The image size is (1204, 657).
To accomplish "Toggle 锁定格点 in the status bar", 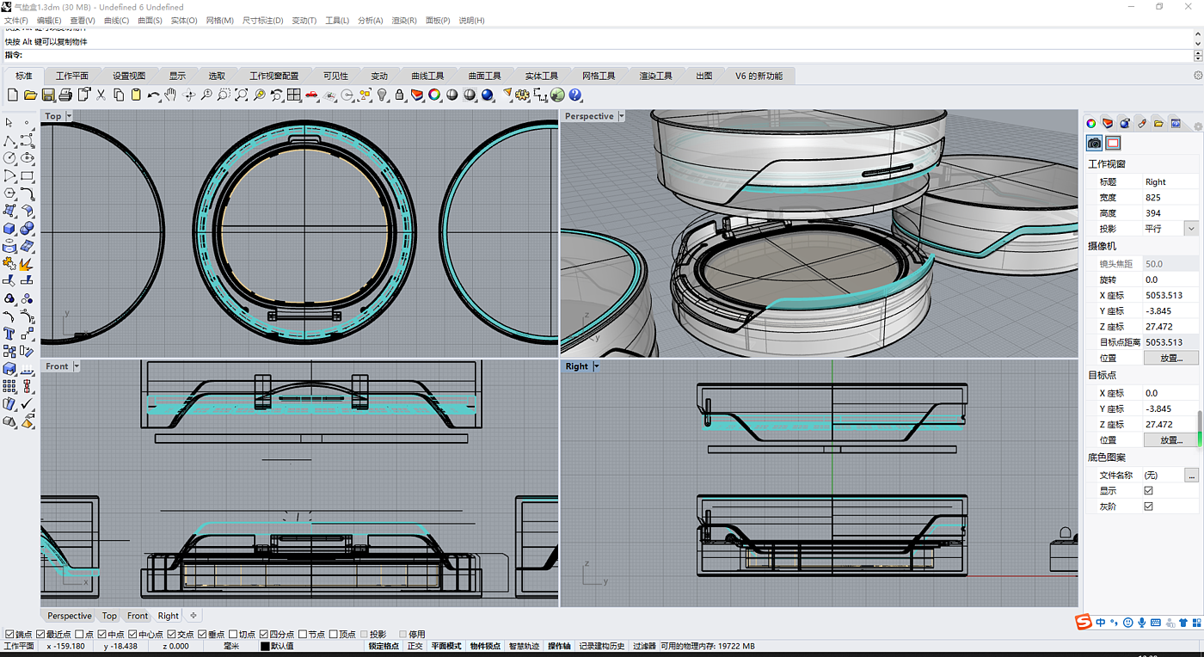I will (x=384, y=646).
